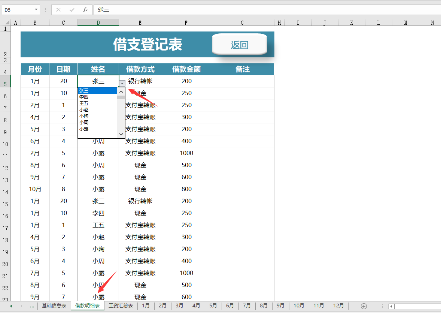Select the 李四 cell in row 16
Screen dimensions: 441x313
pyautogui.click(x=98, y=213)
